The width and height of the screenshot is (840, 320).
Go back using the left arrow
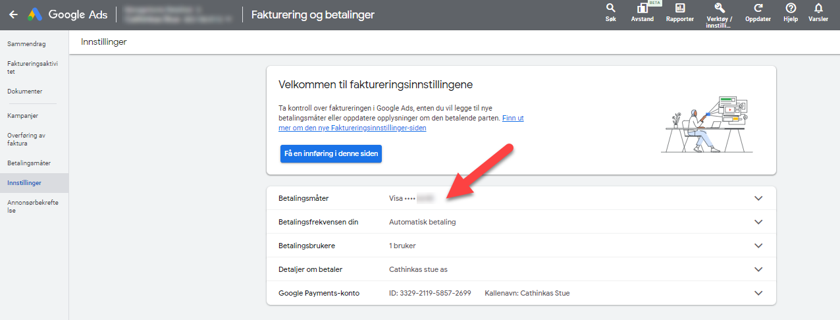point(13,14)
